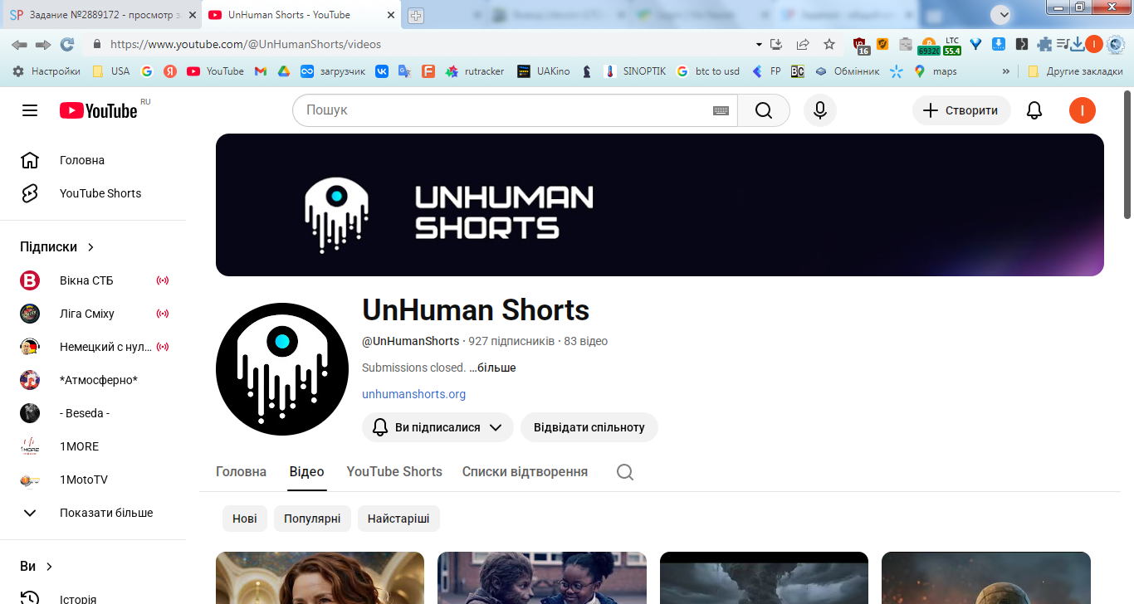Go back with the browser back arrow
This screenshot has width=1134, height=604.
[20, 45]
